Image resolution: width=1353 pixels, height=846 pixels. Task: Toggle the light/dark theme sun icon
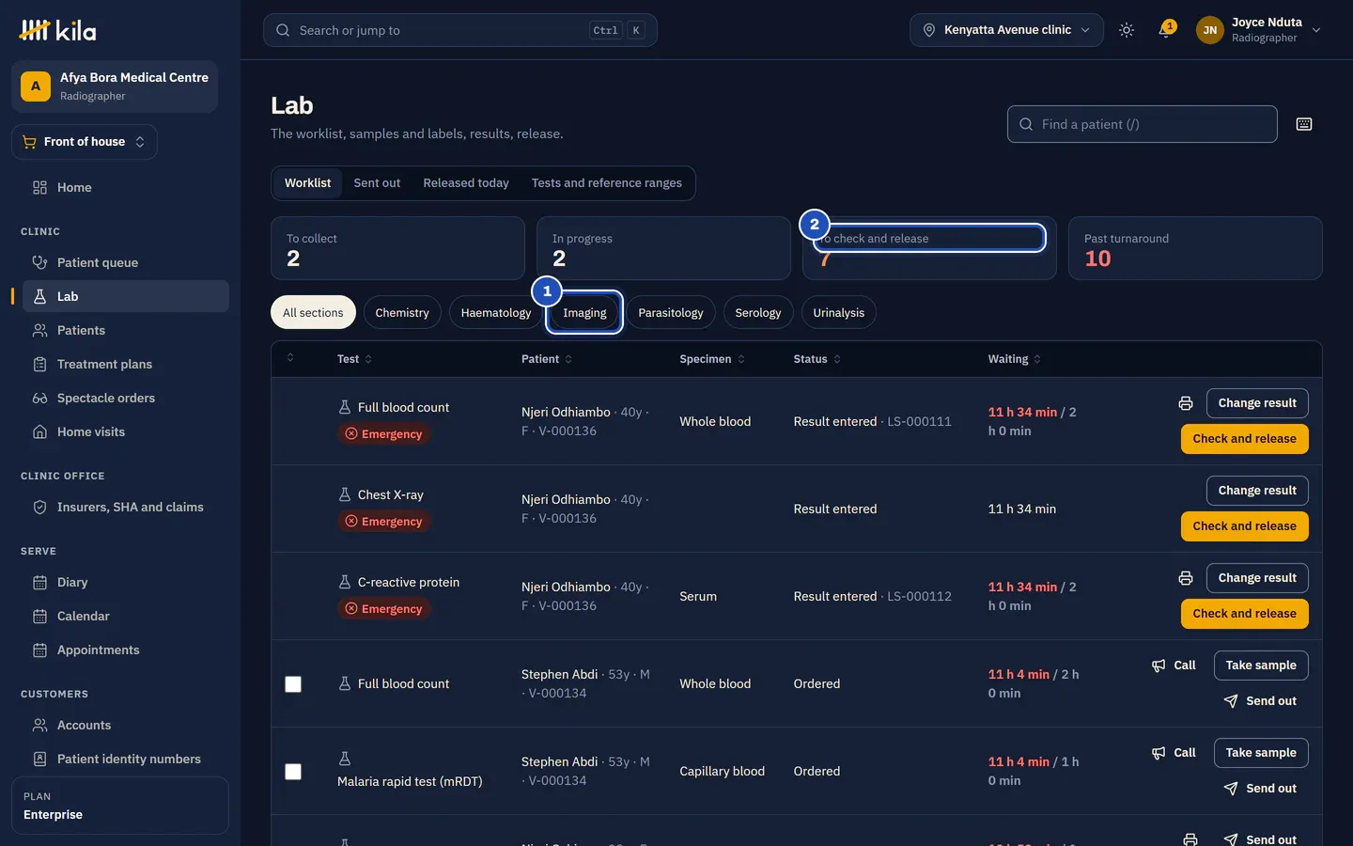pos(1127,30)
